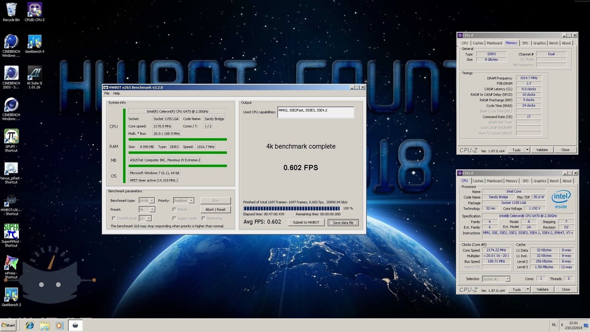590x332 pixels.
Task: Switch to Mainboard tab in lower CPU-Z
Action: [x=494, y=181]
